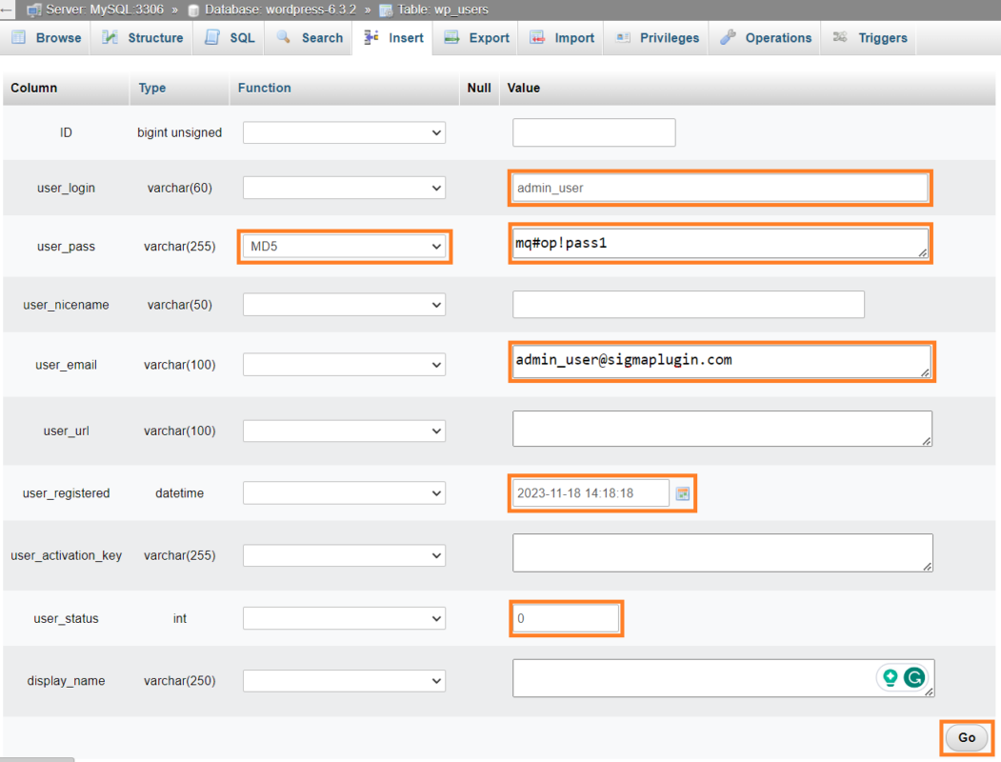The width and height of the screenshot is (1001, 762).
Task: Click the Go button
Action: coord(966,737)
